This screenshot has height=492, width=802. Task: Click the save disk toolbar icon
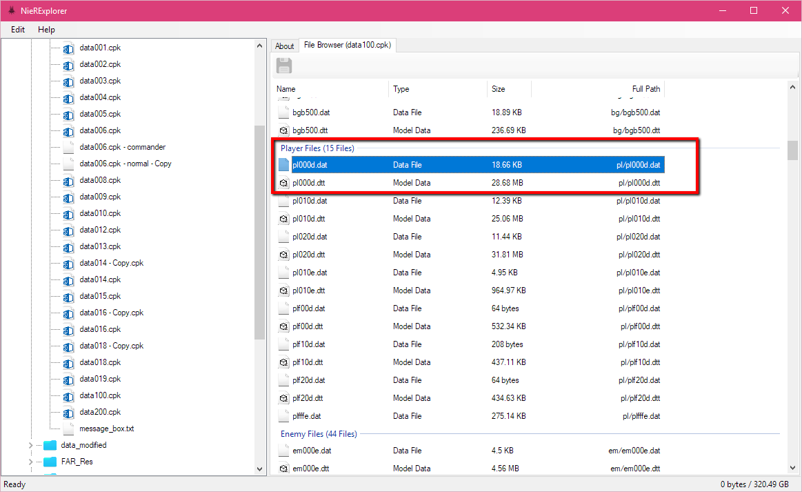pyautogui.click(x=284, y=66)
